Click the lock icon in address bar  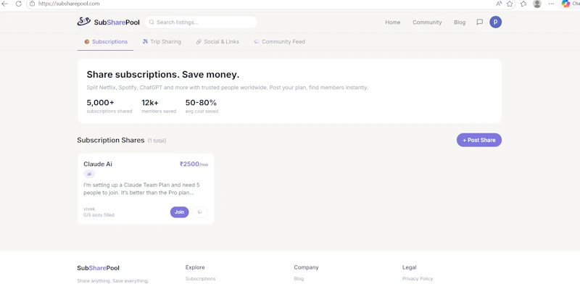[x=32, y=4]
